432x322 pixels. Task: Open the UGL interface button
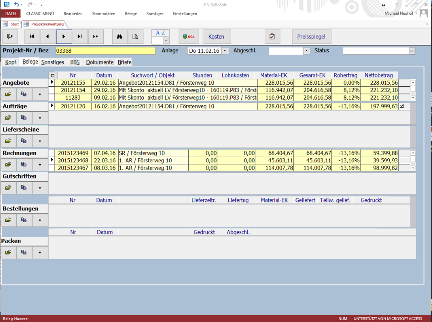(x=189, y=37)
